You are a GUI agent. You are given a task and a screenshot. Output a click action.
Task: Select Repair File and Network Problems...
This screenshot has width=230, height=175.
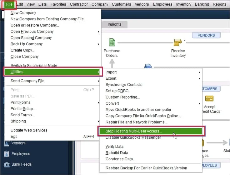pyautogui.click(x=151, y=122)
